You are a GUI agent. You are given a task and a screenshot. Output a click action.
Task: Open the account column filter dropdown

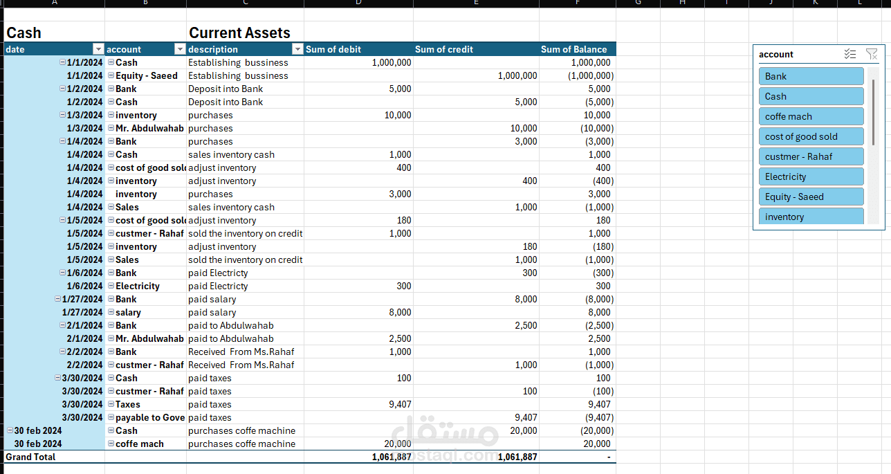(180, 49)
